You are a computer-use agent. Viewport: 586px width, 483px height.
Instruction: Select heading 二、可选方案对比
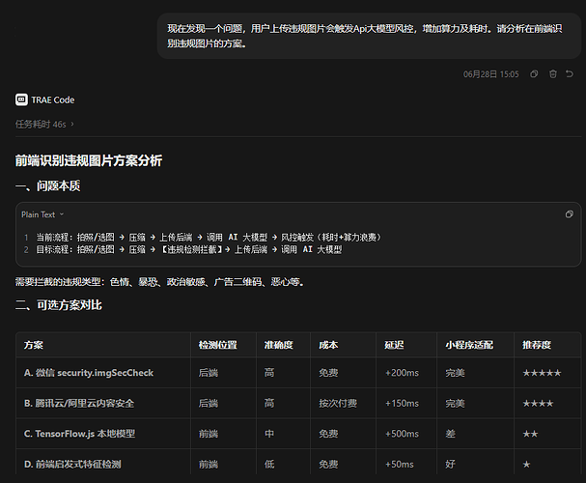(59, 305)
